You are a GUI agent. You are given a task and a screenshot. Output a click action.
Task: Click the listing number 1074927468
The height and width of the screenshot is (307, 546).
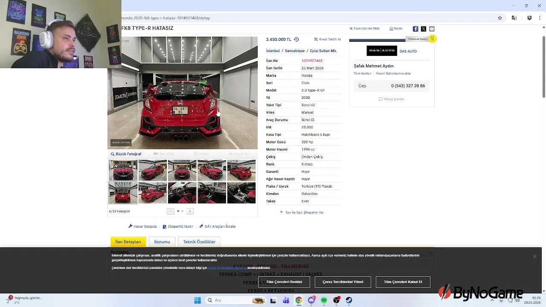coord(312,61)
